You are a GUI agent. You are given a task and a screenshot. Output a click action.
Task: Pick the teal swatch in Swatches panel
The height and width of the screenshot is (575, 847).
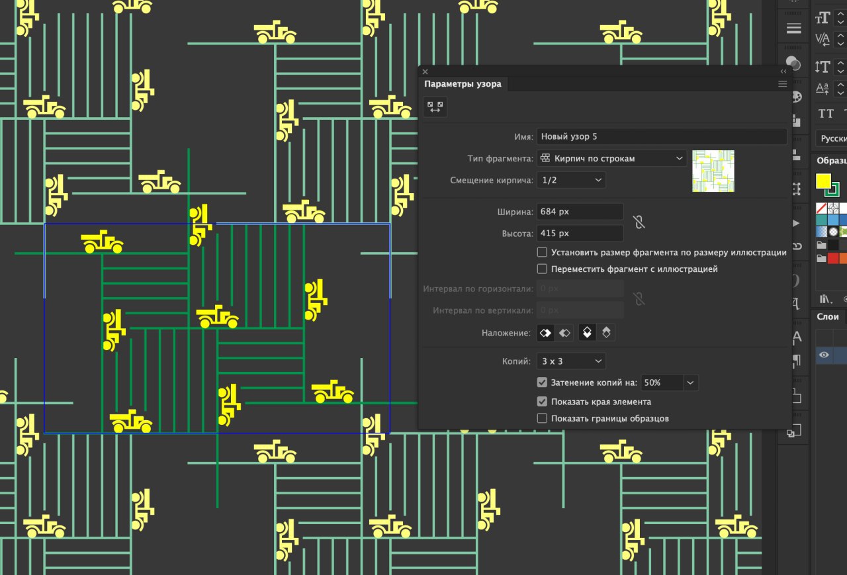pyautogui.click(x=822, y=220)
